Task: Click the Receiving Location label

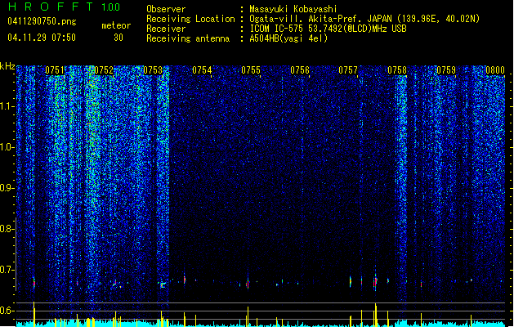Action: click(190, 19)
